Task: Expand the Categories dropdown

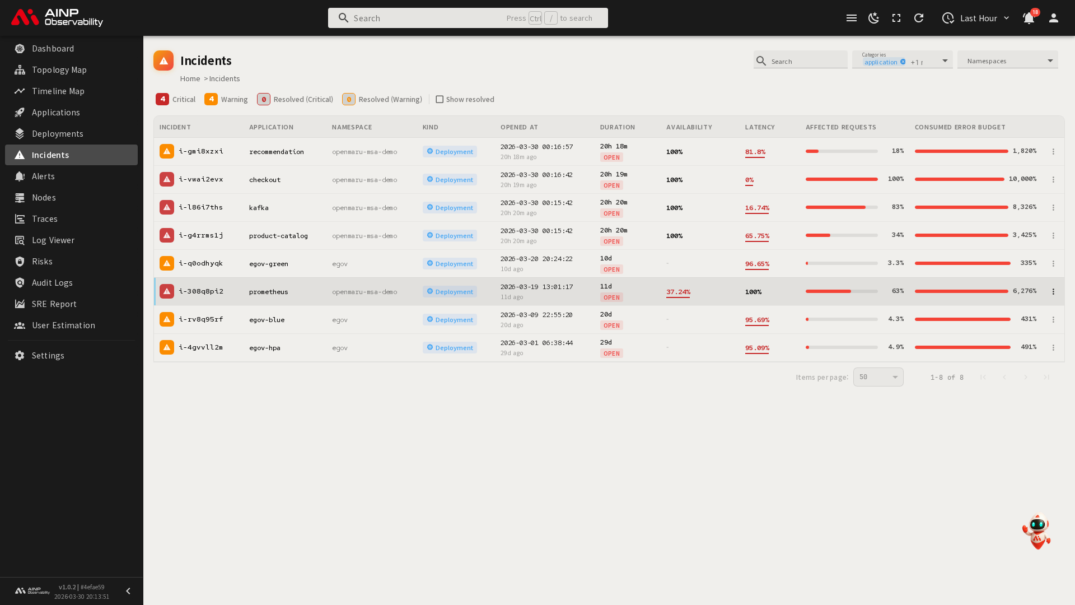Action: [x=945, y=61]
